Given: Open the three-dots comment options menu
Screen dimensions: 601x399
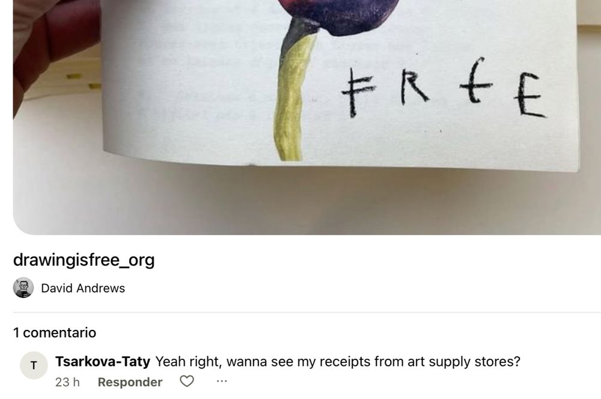Looking at the screenshot, I should [222, 382].
